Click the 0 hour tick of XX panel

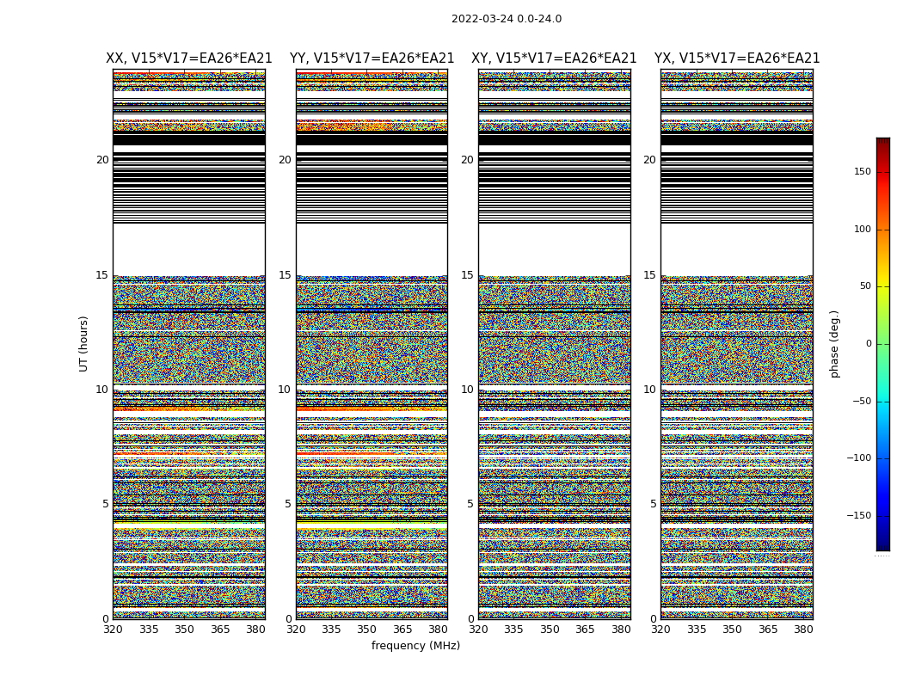click(106, 619)
